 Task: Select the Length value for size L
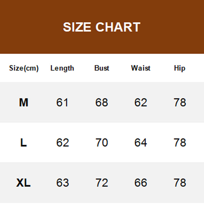coord(62,143)
